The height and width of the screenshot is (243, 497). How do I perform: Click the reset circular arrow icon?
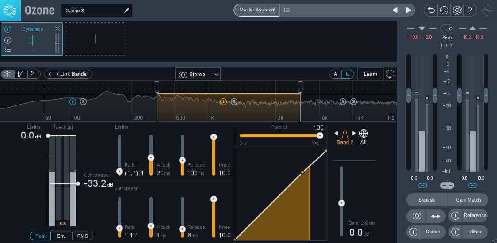pyautogui.click(x=390, y=74)
